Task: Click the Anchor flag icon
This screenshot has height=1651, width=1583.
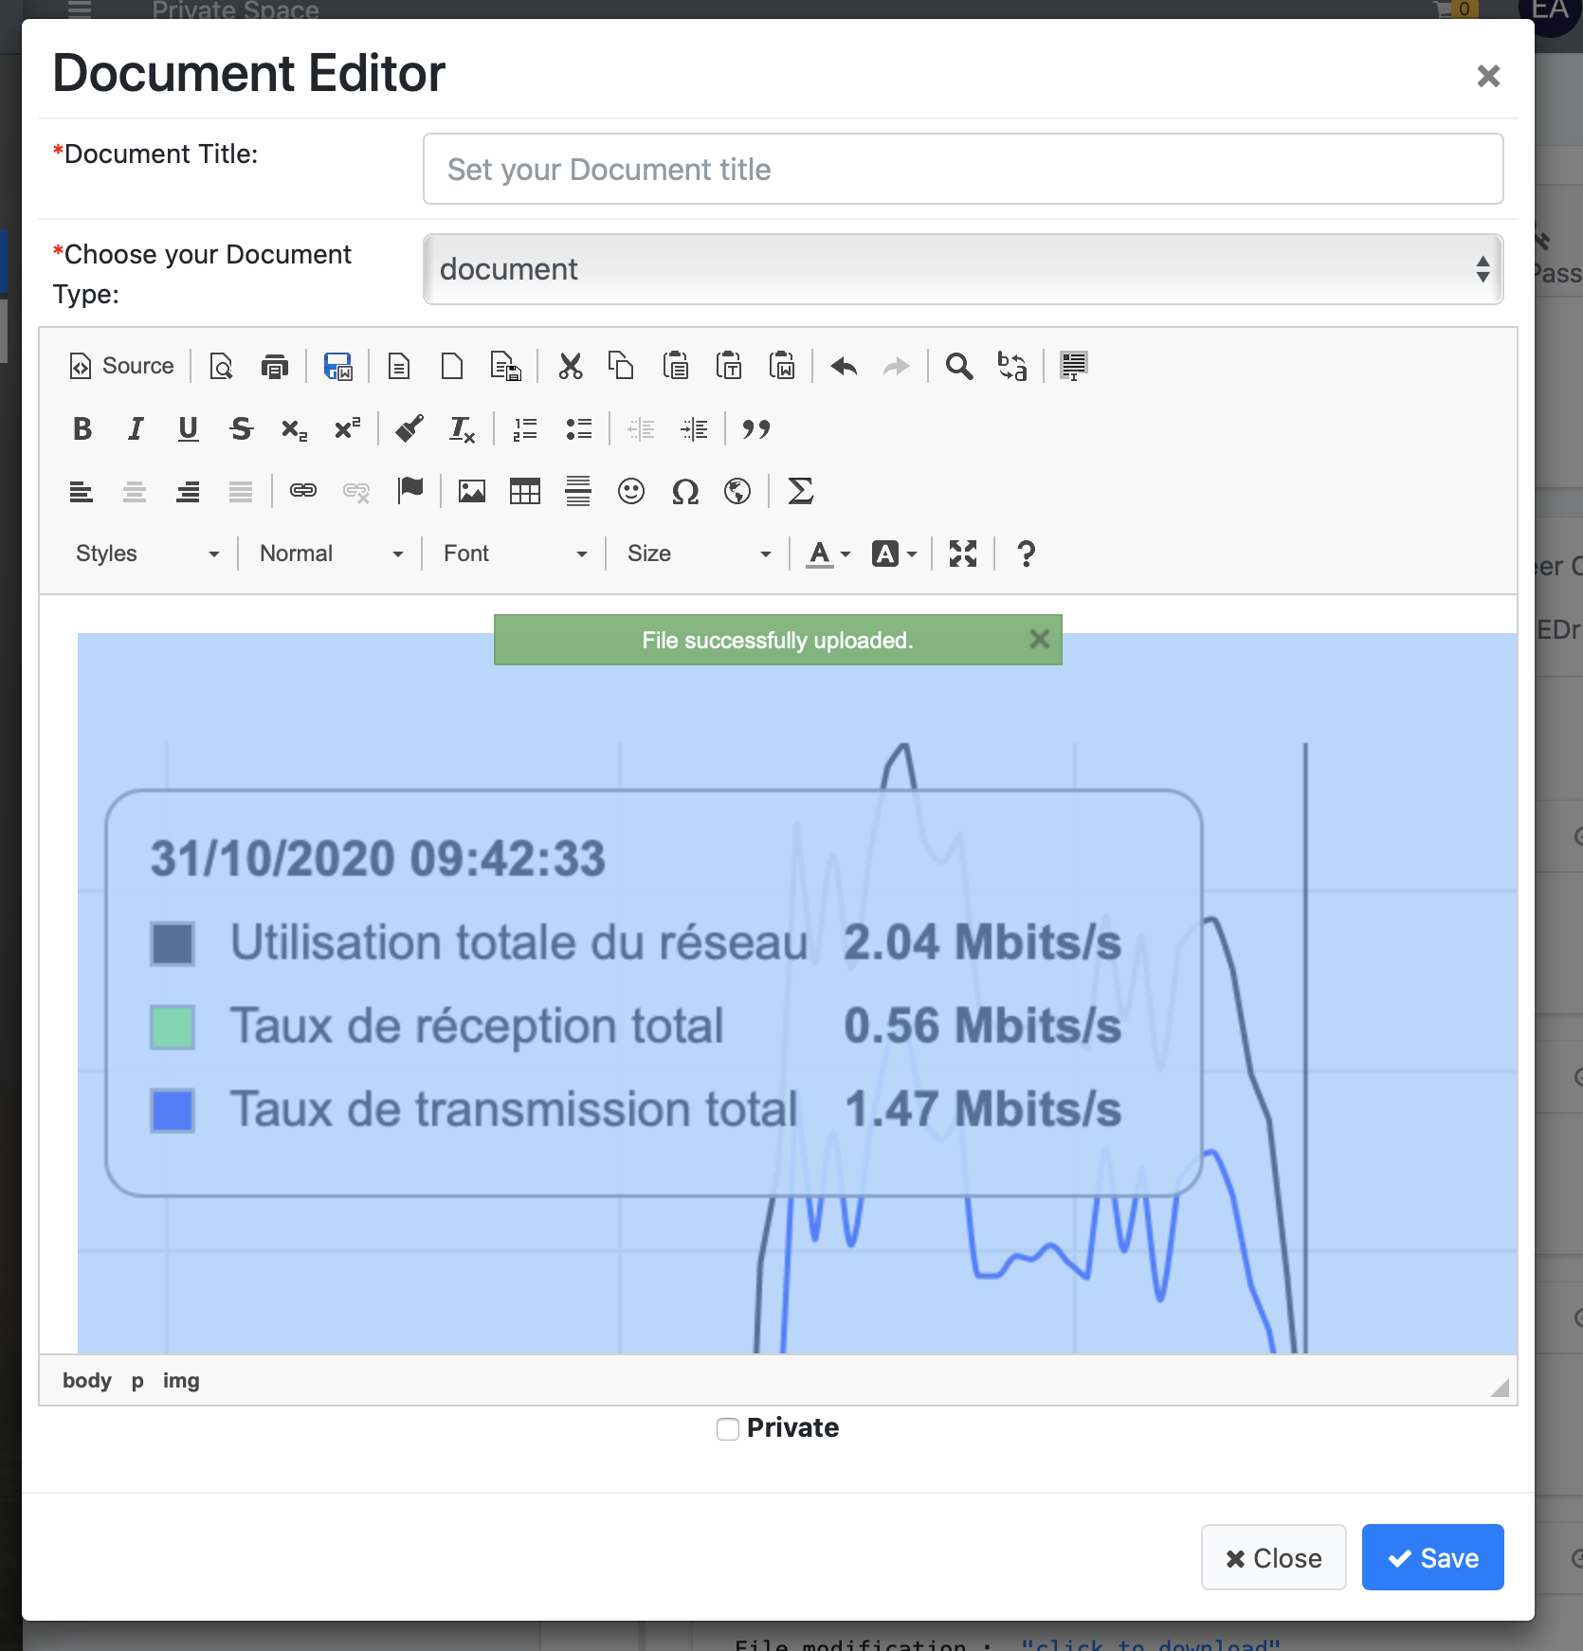Action: point(410,491)
